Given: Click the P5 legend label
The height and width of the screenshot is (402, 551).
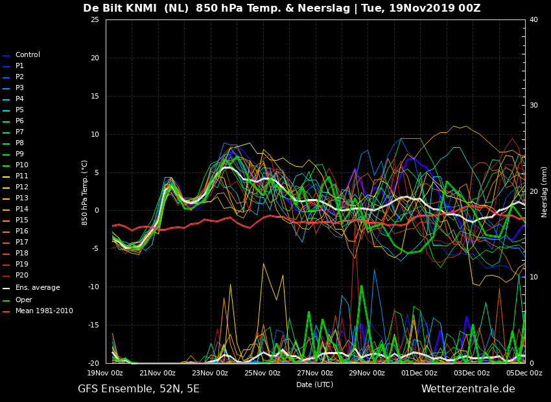Looking at the screenshot, I should pyautogui.click(x=19, y=110).
